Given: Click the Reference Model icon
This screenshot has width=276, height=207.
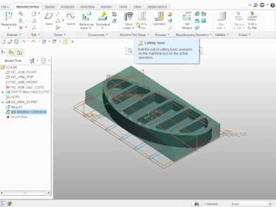Looking at the screenshot, I should click(86, 17).
